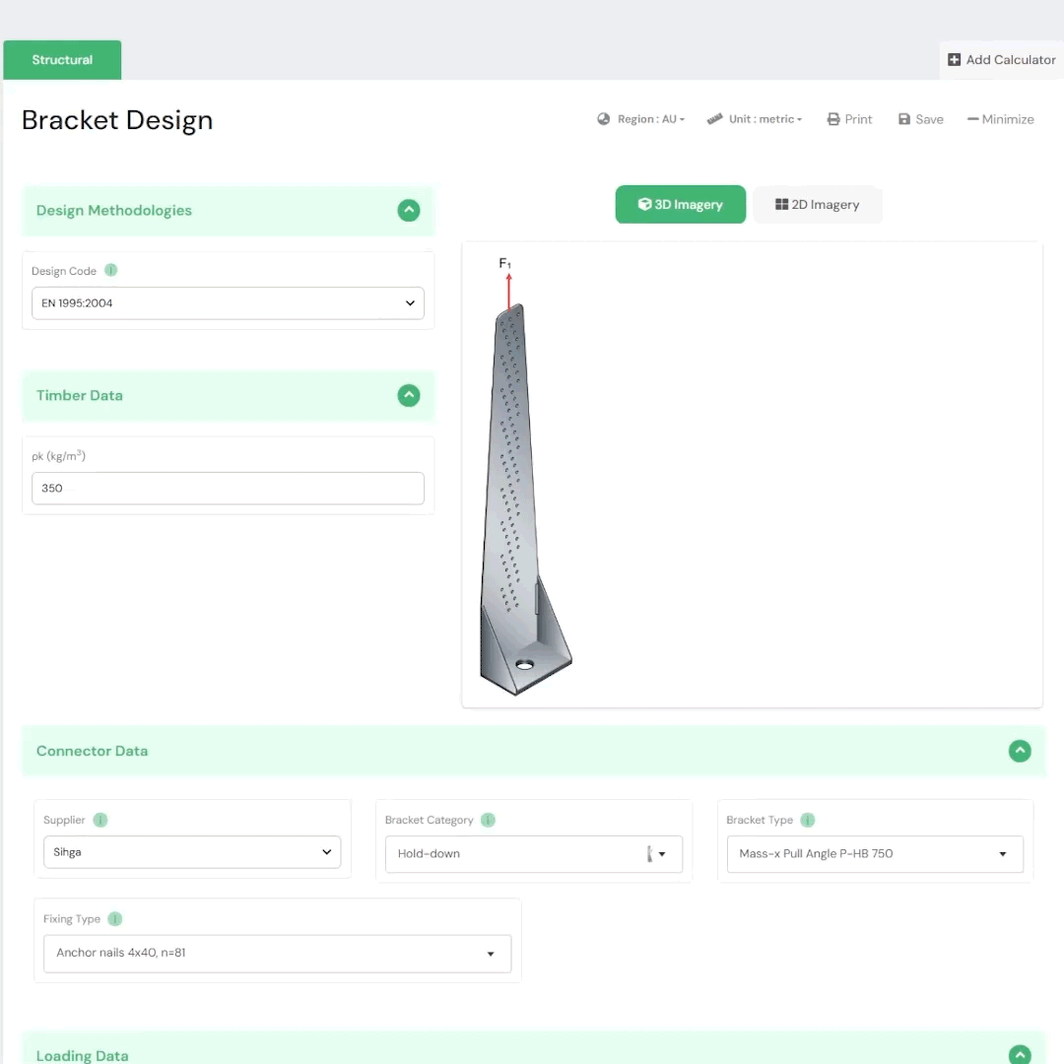
Task: Click the Add Calculator button
Action: (x=1001, y=59)
